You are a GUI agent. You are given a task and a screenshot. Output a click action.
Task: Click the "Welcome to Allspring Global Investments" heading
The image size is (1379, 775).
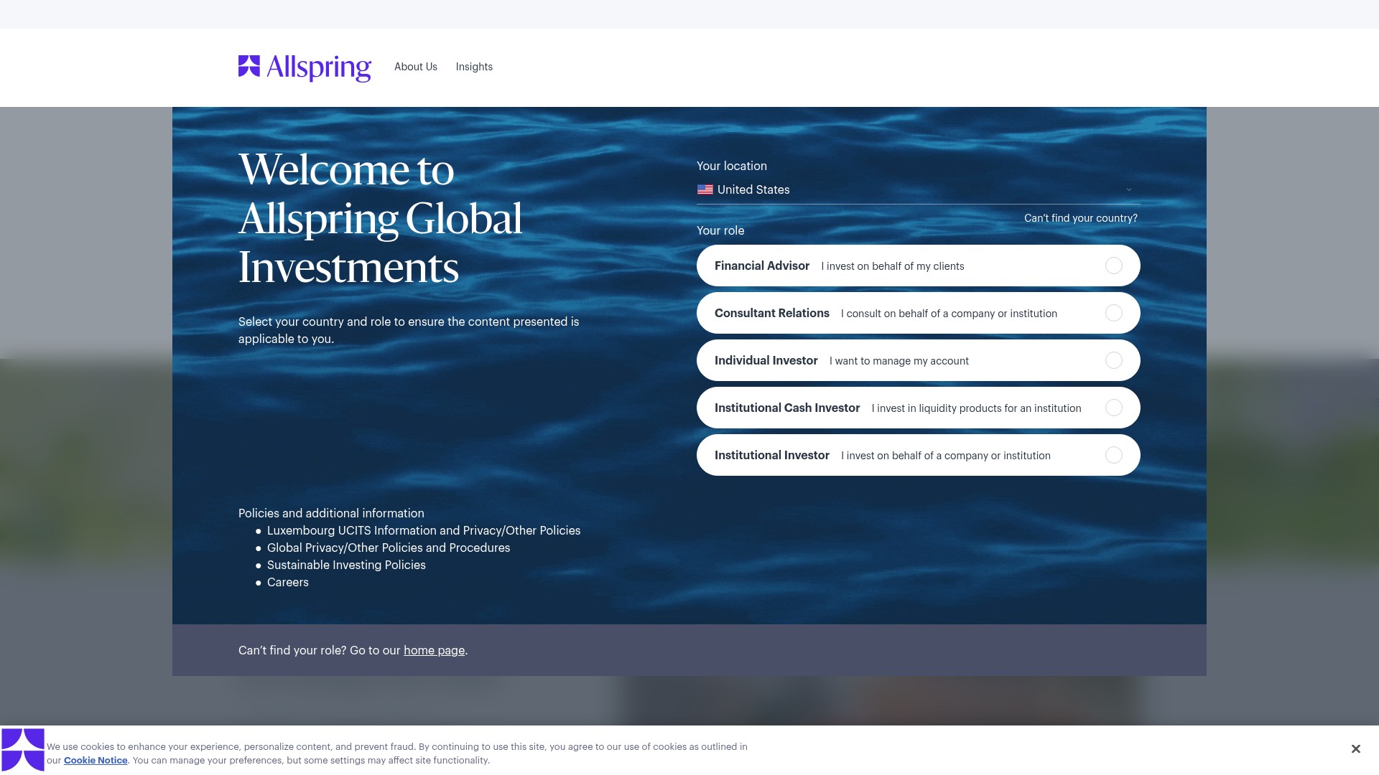[381, 218]
